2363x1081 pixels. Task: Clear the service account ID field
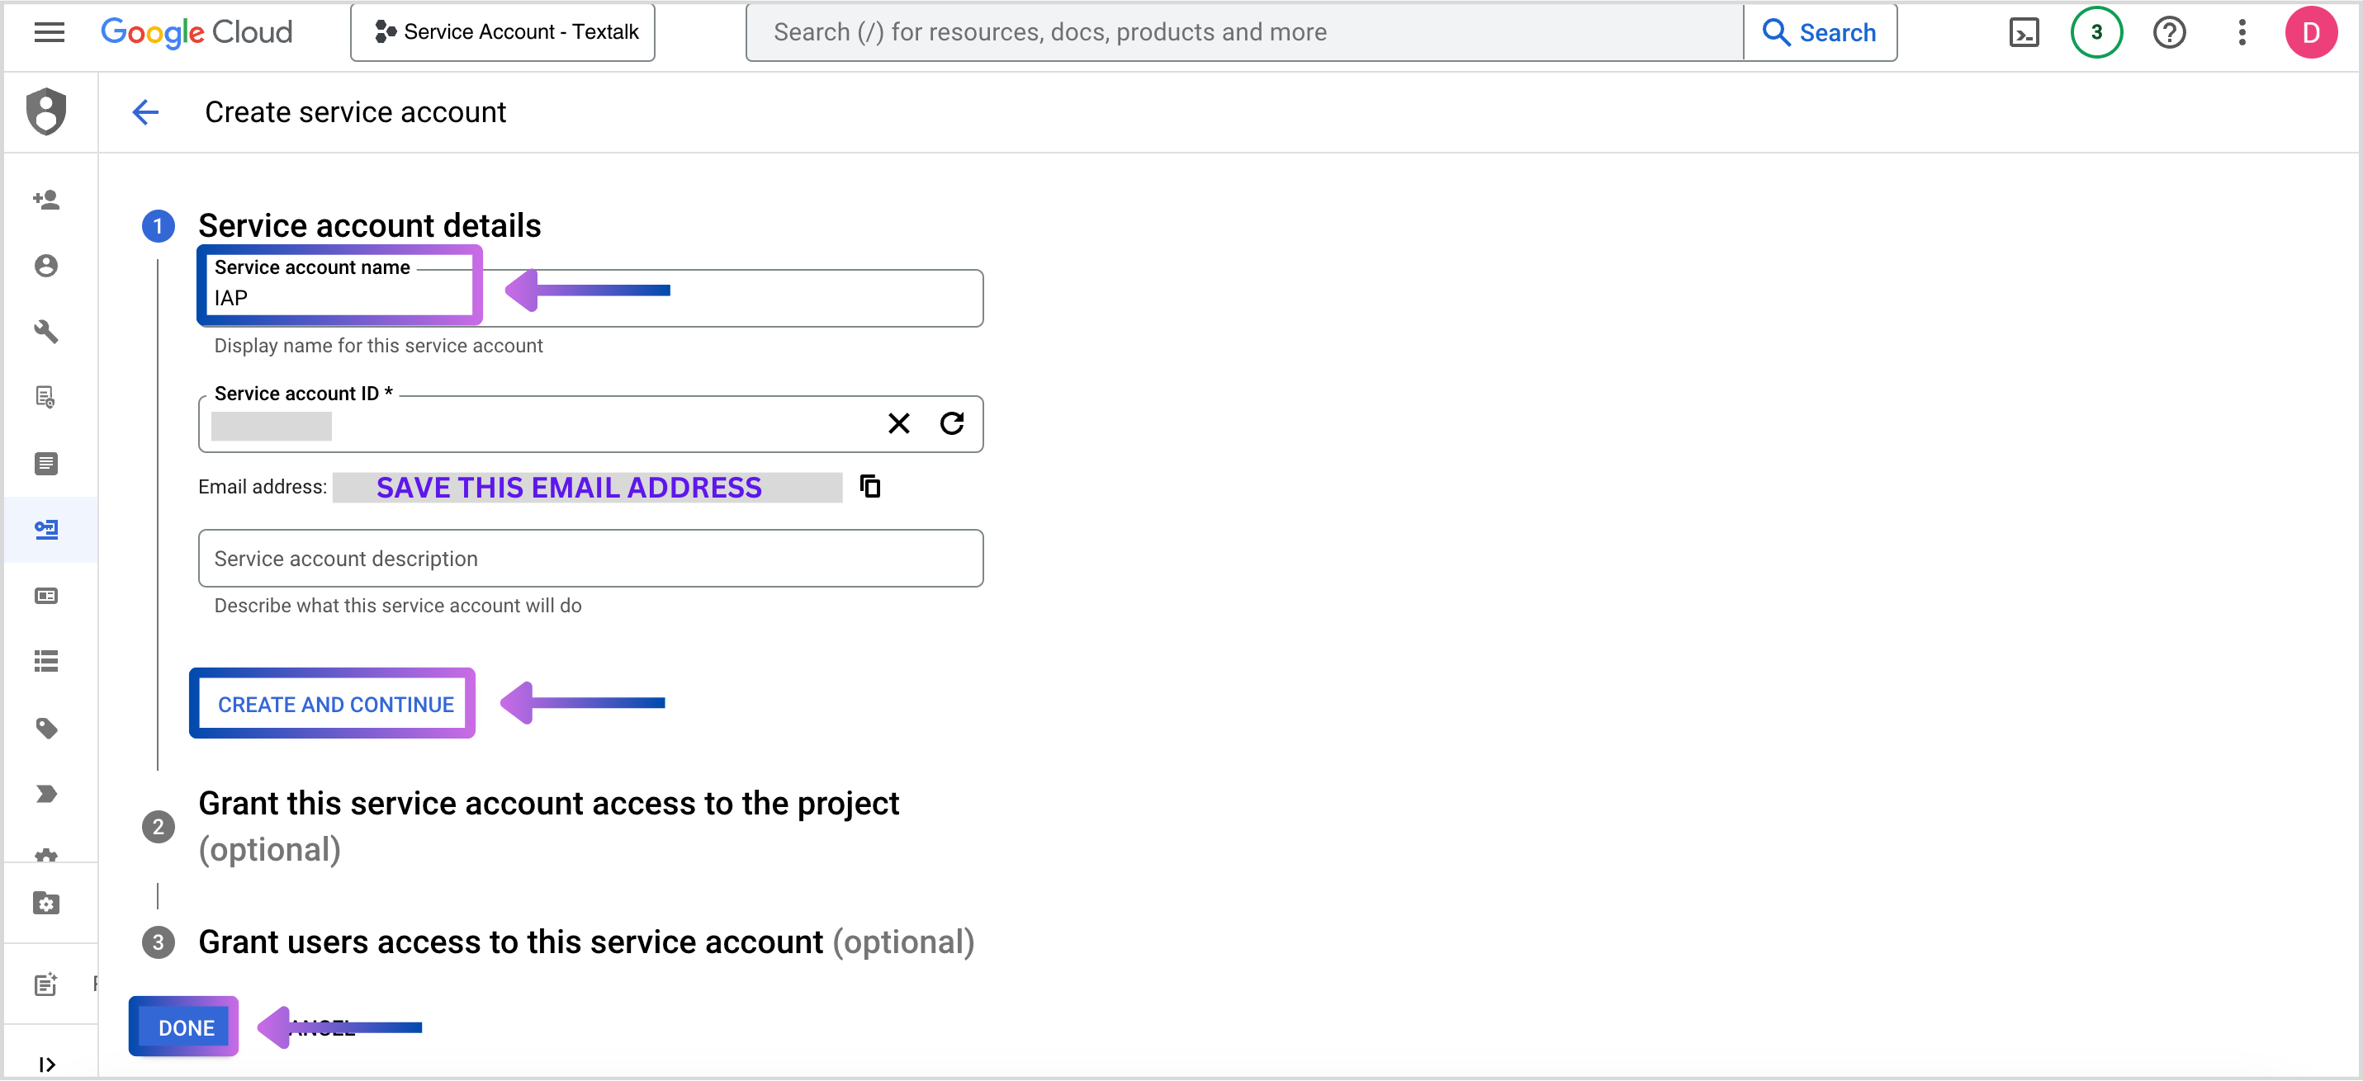pos(898,422)
